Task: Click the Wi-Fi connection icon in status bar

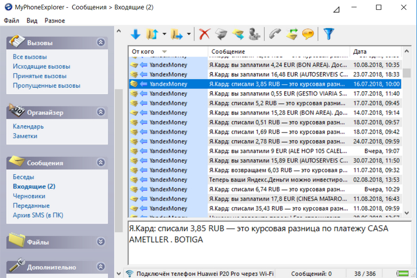Action: tap(130, 274)
